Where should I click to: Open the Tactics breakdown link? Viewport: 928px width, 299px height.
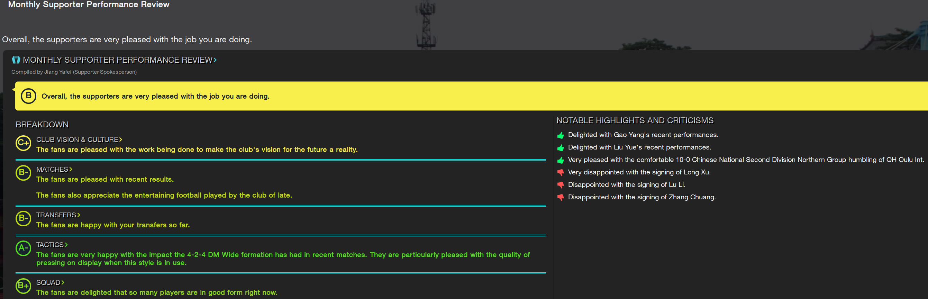[x=52, y=245]
